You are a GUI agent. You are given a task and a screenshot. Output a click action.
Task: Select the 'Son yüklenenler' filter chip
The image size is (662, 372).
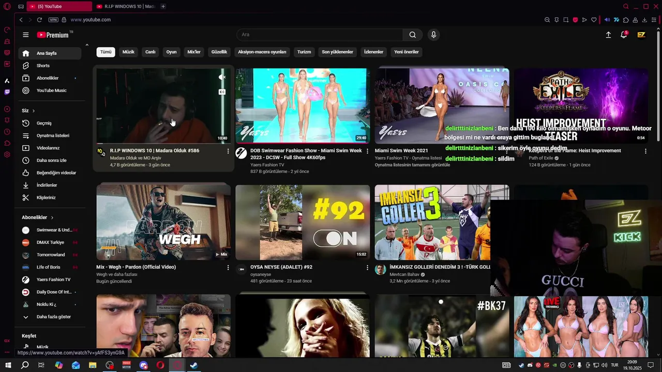click(x=337, y=52)
